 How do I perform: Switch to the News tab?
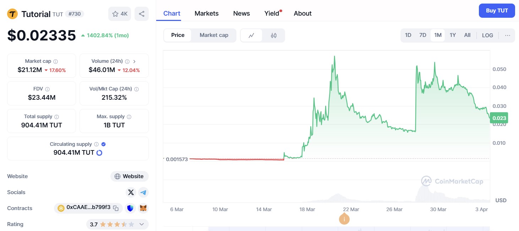tap(241, 13)
